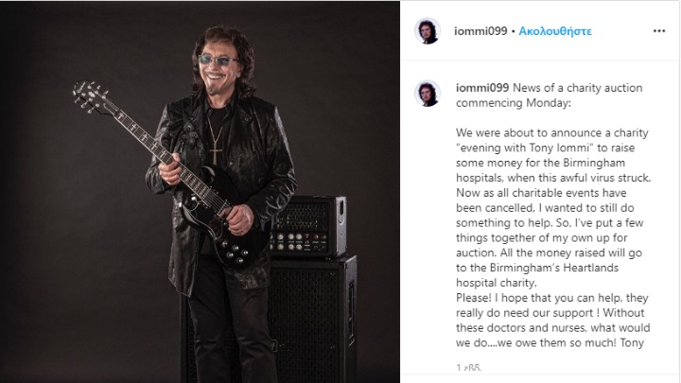Open the iommi099 username in the caption

[x=482, y=88]
